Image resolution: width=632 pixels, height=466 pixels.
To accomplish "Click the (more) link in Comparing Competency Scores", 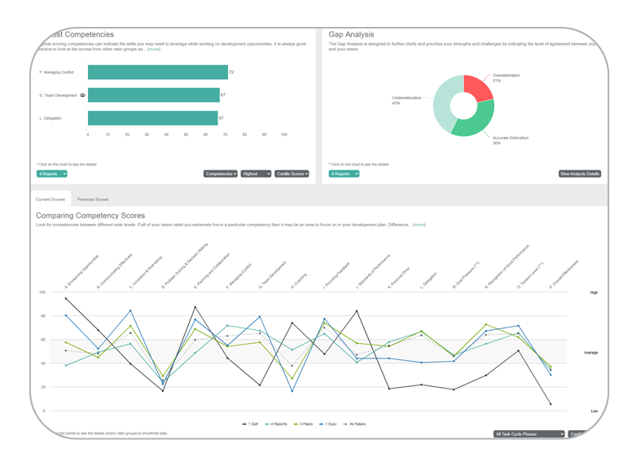I will click(x=419, y=224).
